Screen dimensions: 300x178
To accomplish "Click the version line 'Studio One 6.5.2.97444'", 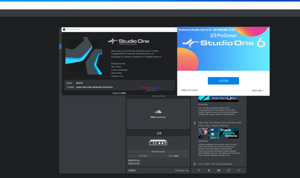I will (x=135, y=51).
